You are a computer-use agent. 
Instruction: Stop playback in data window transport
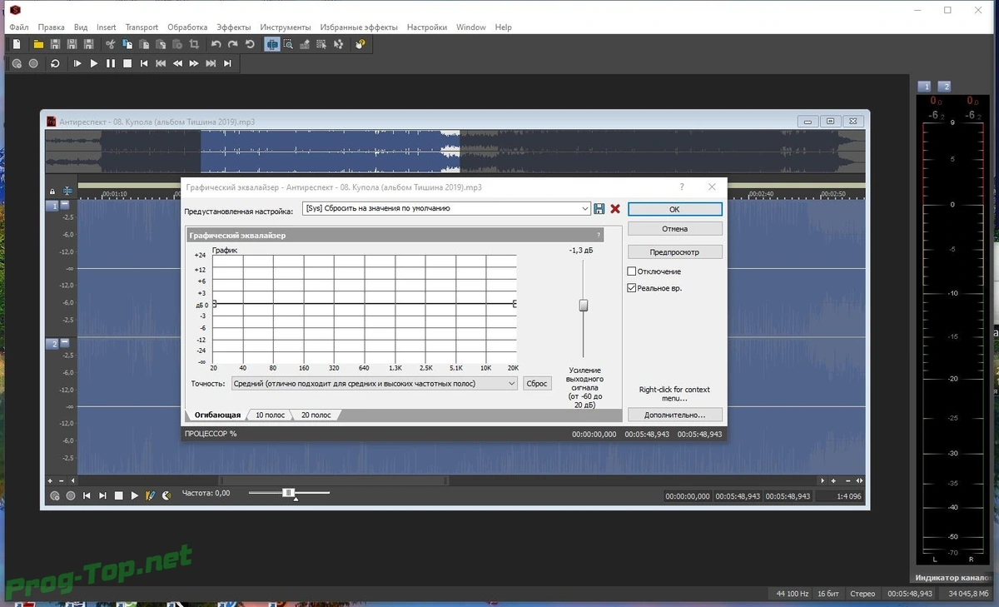click(119, 495)
